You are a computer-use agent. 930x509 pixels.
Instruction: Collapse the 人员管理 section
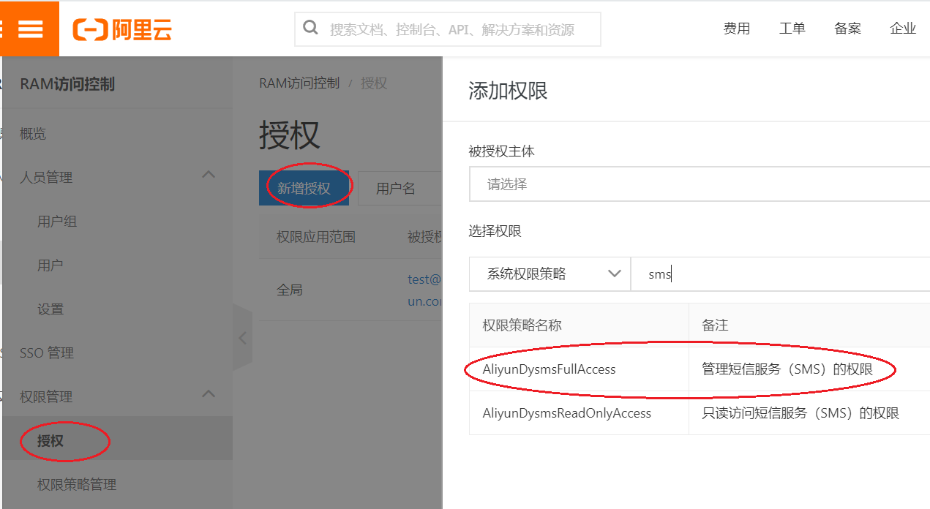(209, 176)
